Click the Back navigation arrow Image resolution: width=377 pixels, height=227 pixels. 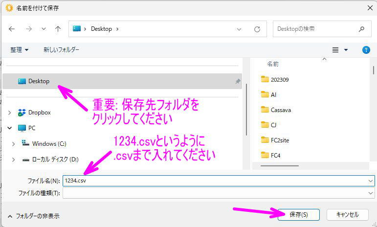pyautogui.click(x=12, y=29)
